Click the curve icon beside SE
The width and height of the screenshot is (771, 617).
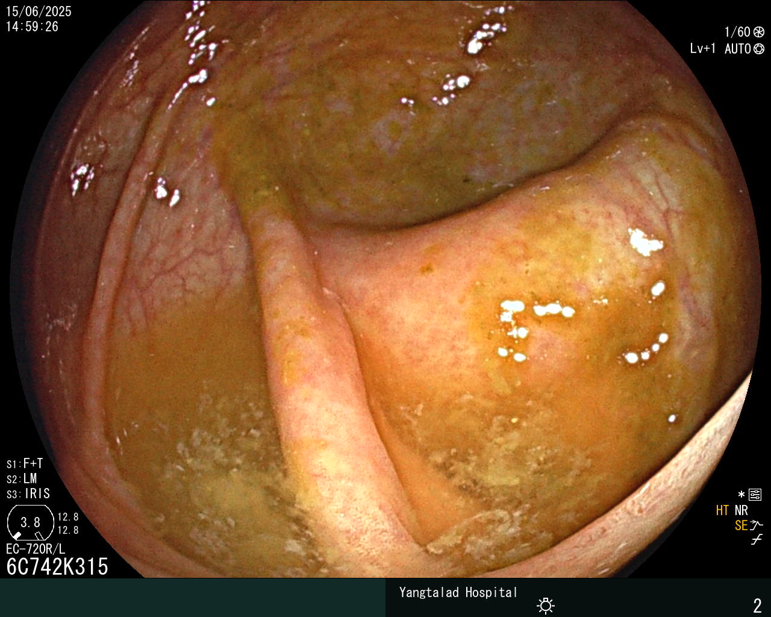pyautogui.click(x=757, y=525)
